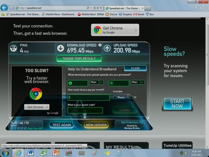Check the Phone included checkbox
The width and height of the screenshot is (209, 157).
coord(115,97)
